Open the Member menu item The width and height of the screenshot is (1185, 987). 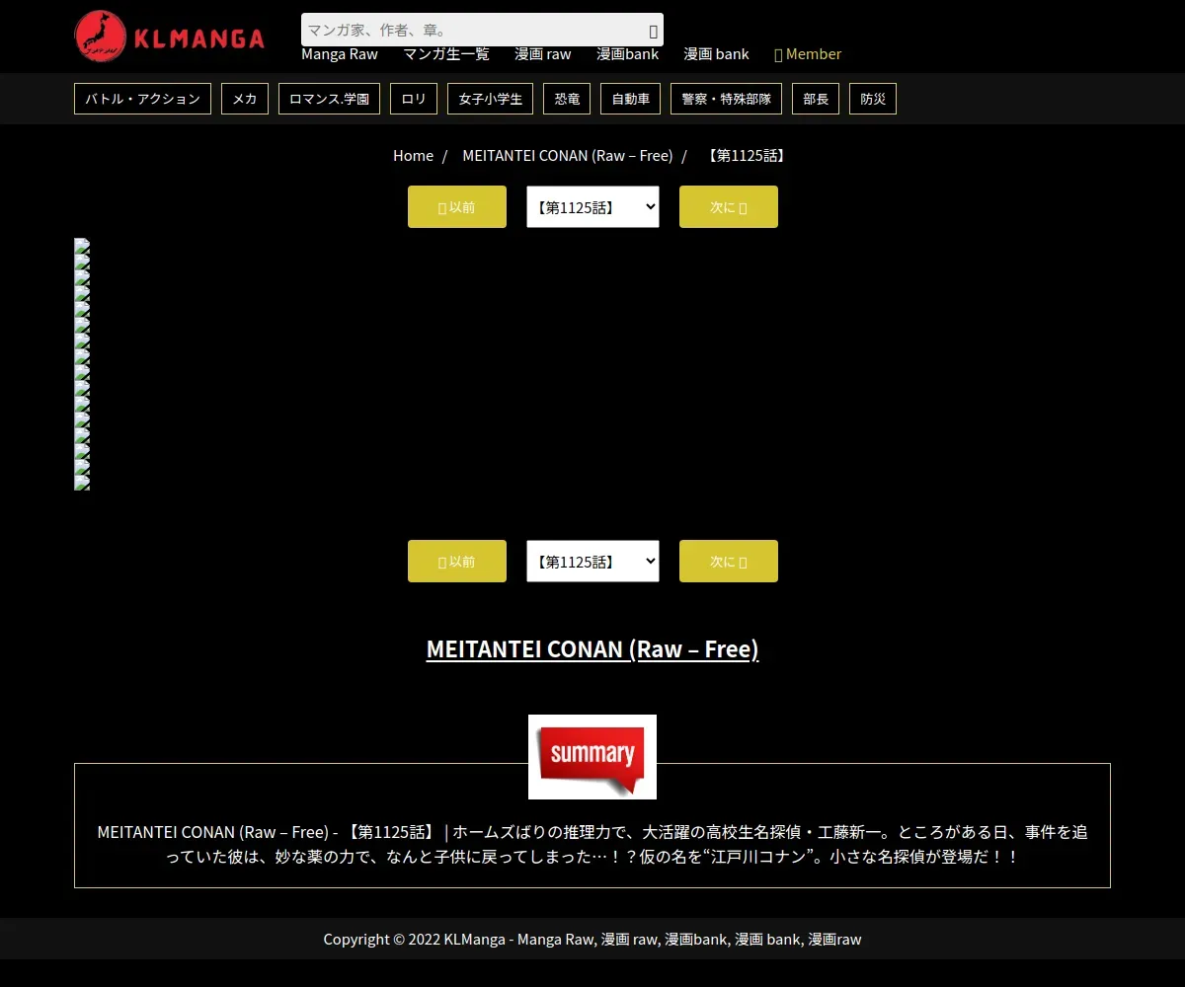pos(808,54)
